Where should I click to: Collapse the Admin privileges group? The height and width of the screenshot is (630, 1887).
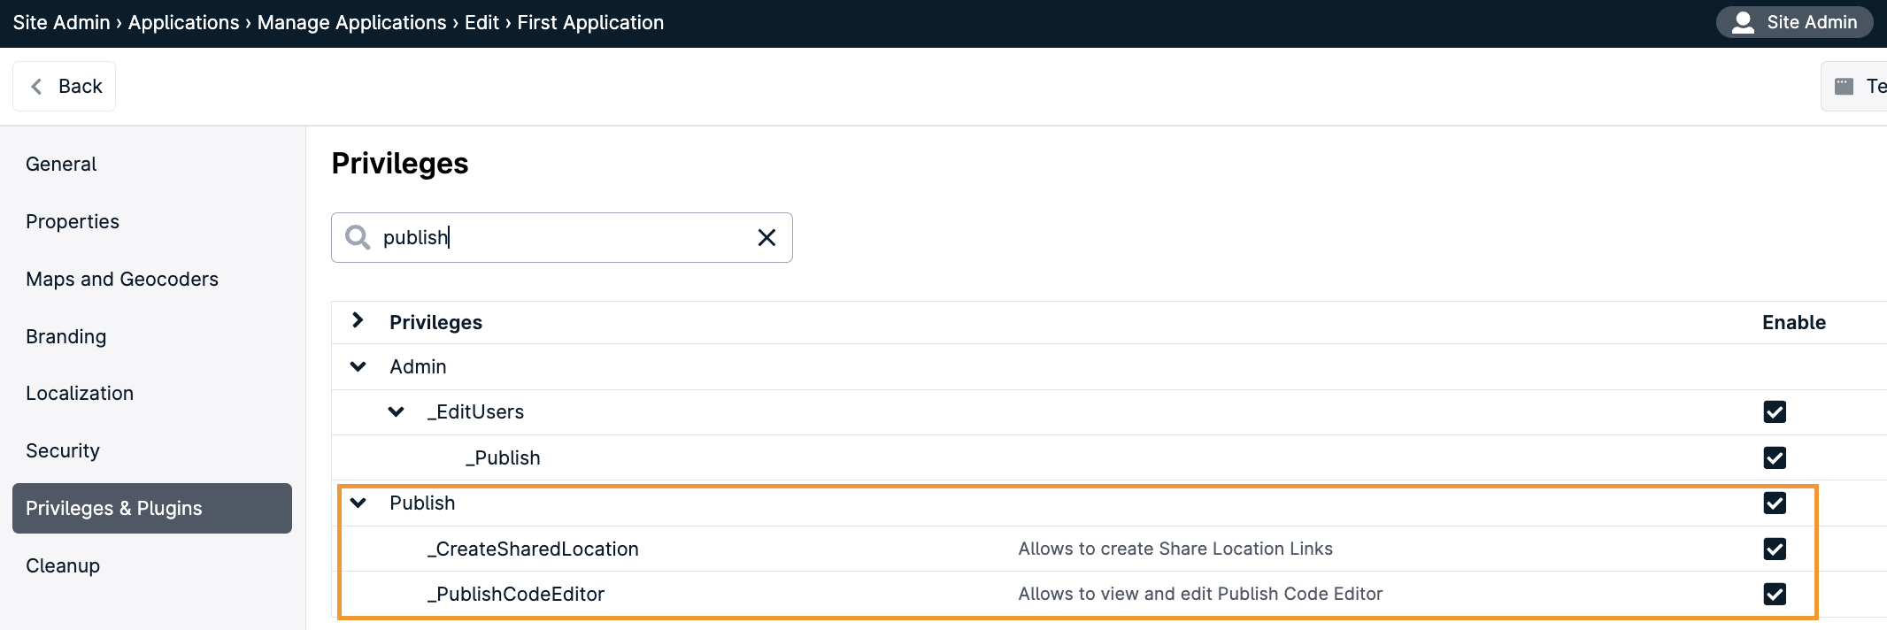(358, 366)
